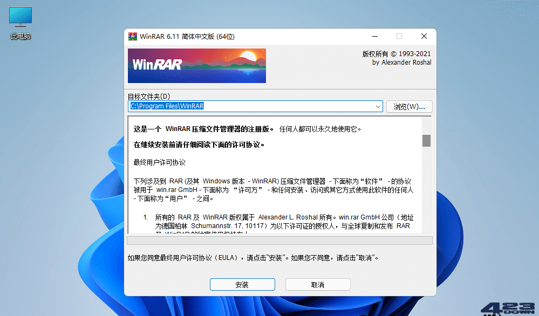Click the license paragraph starting 下列涉及到

[x=274, y=190]
